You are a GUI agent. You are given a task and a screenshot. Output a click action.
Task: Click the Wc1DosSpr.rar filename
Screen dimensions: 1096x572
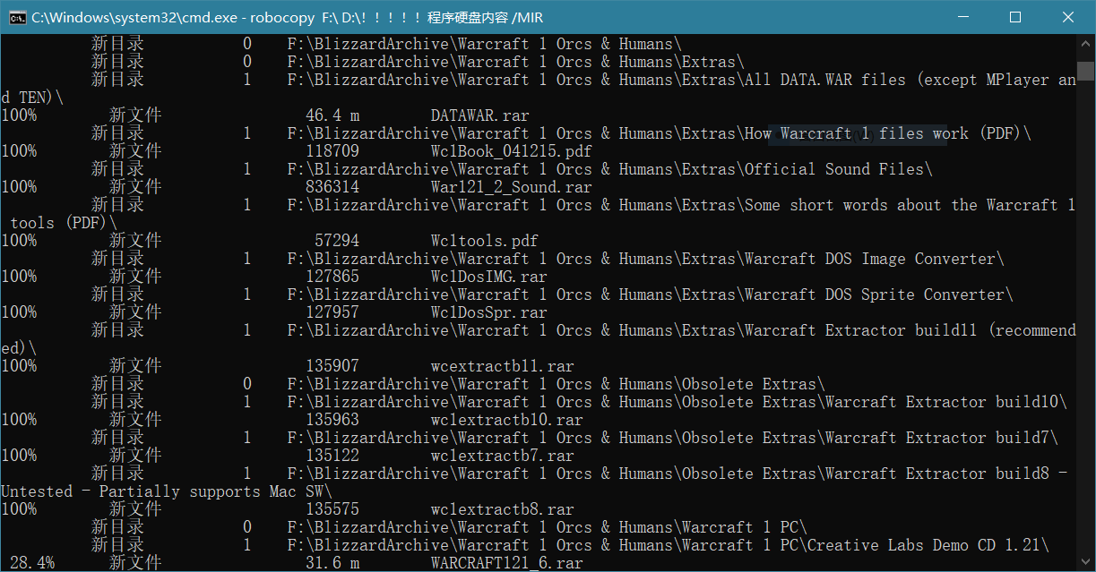tap(488, 312)
